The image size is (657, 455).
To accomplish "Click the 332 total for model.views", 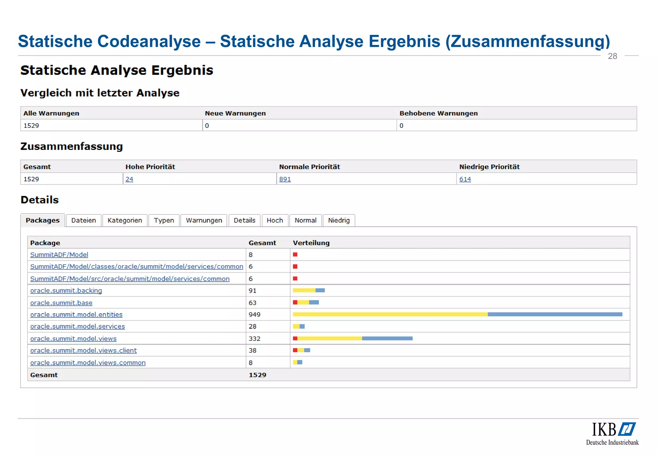I will pyautogui.click(x=254, y=339).
